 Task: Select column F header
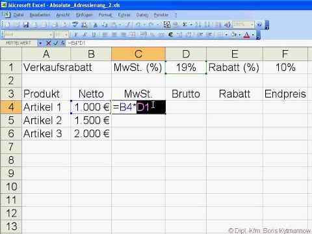(285, 54)
